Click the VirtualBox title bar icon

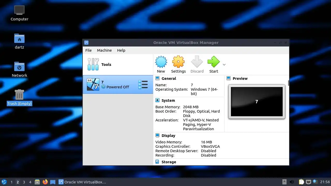(86, 43)
